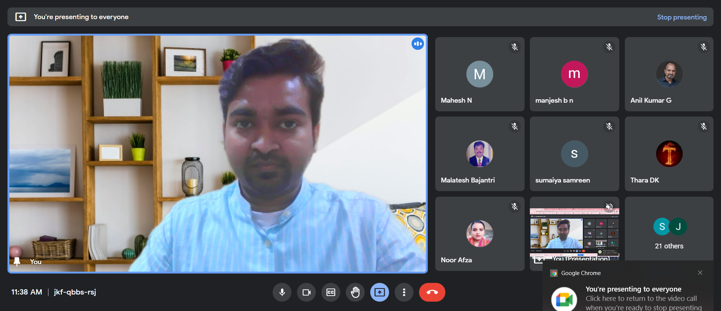
Task: Hang up with the red leave call button
Action: coord(432,292)
